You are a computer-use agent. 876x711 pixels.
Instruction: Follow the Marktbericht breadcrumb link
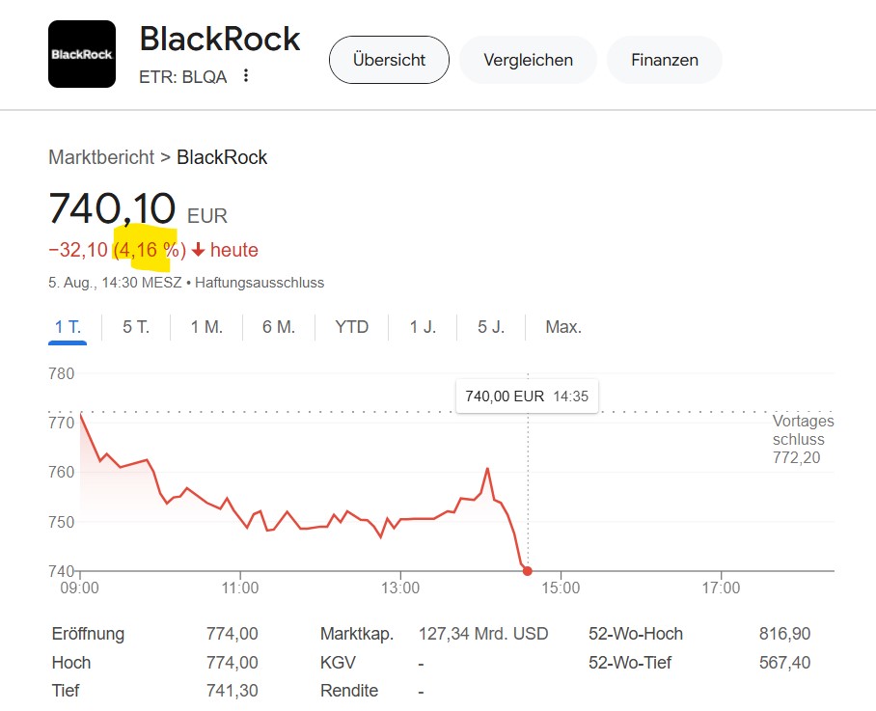101,157
